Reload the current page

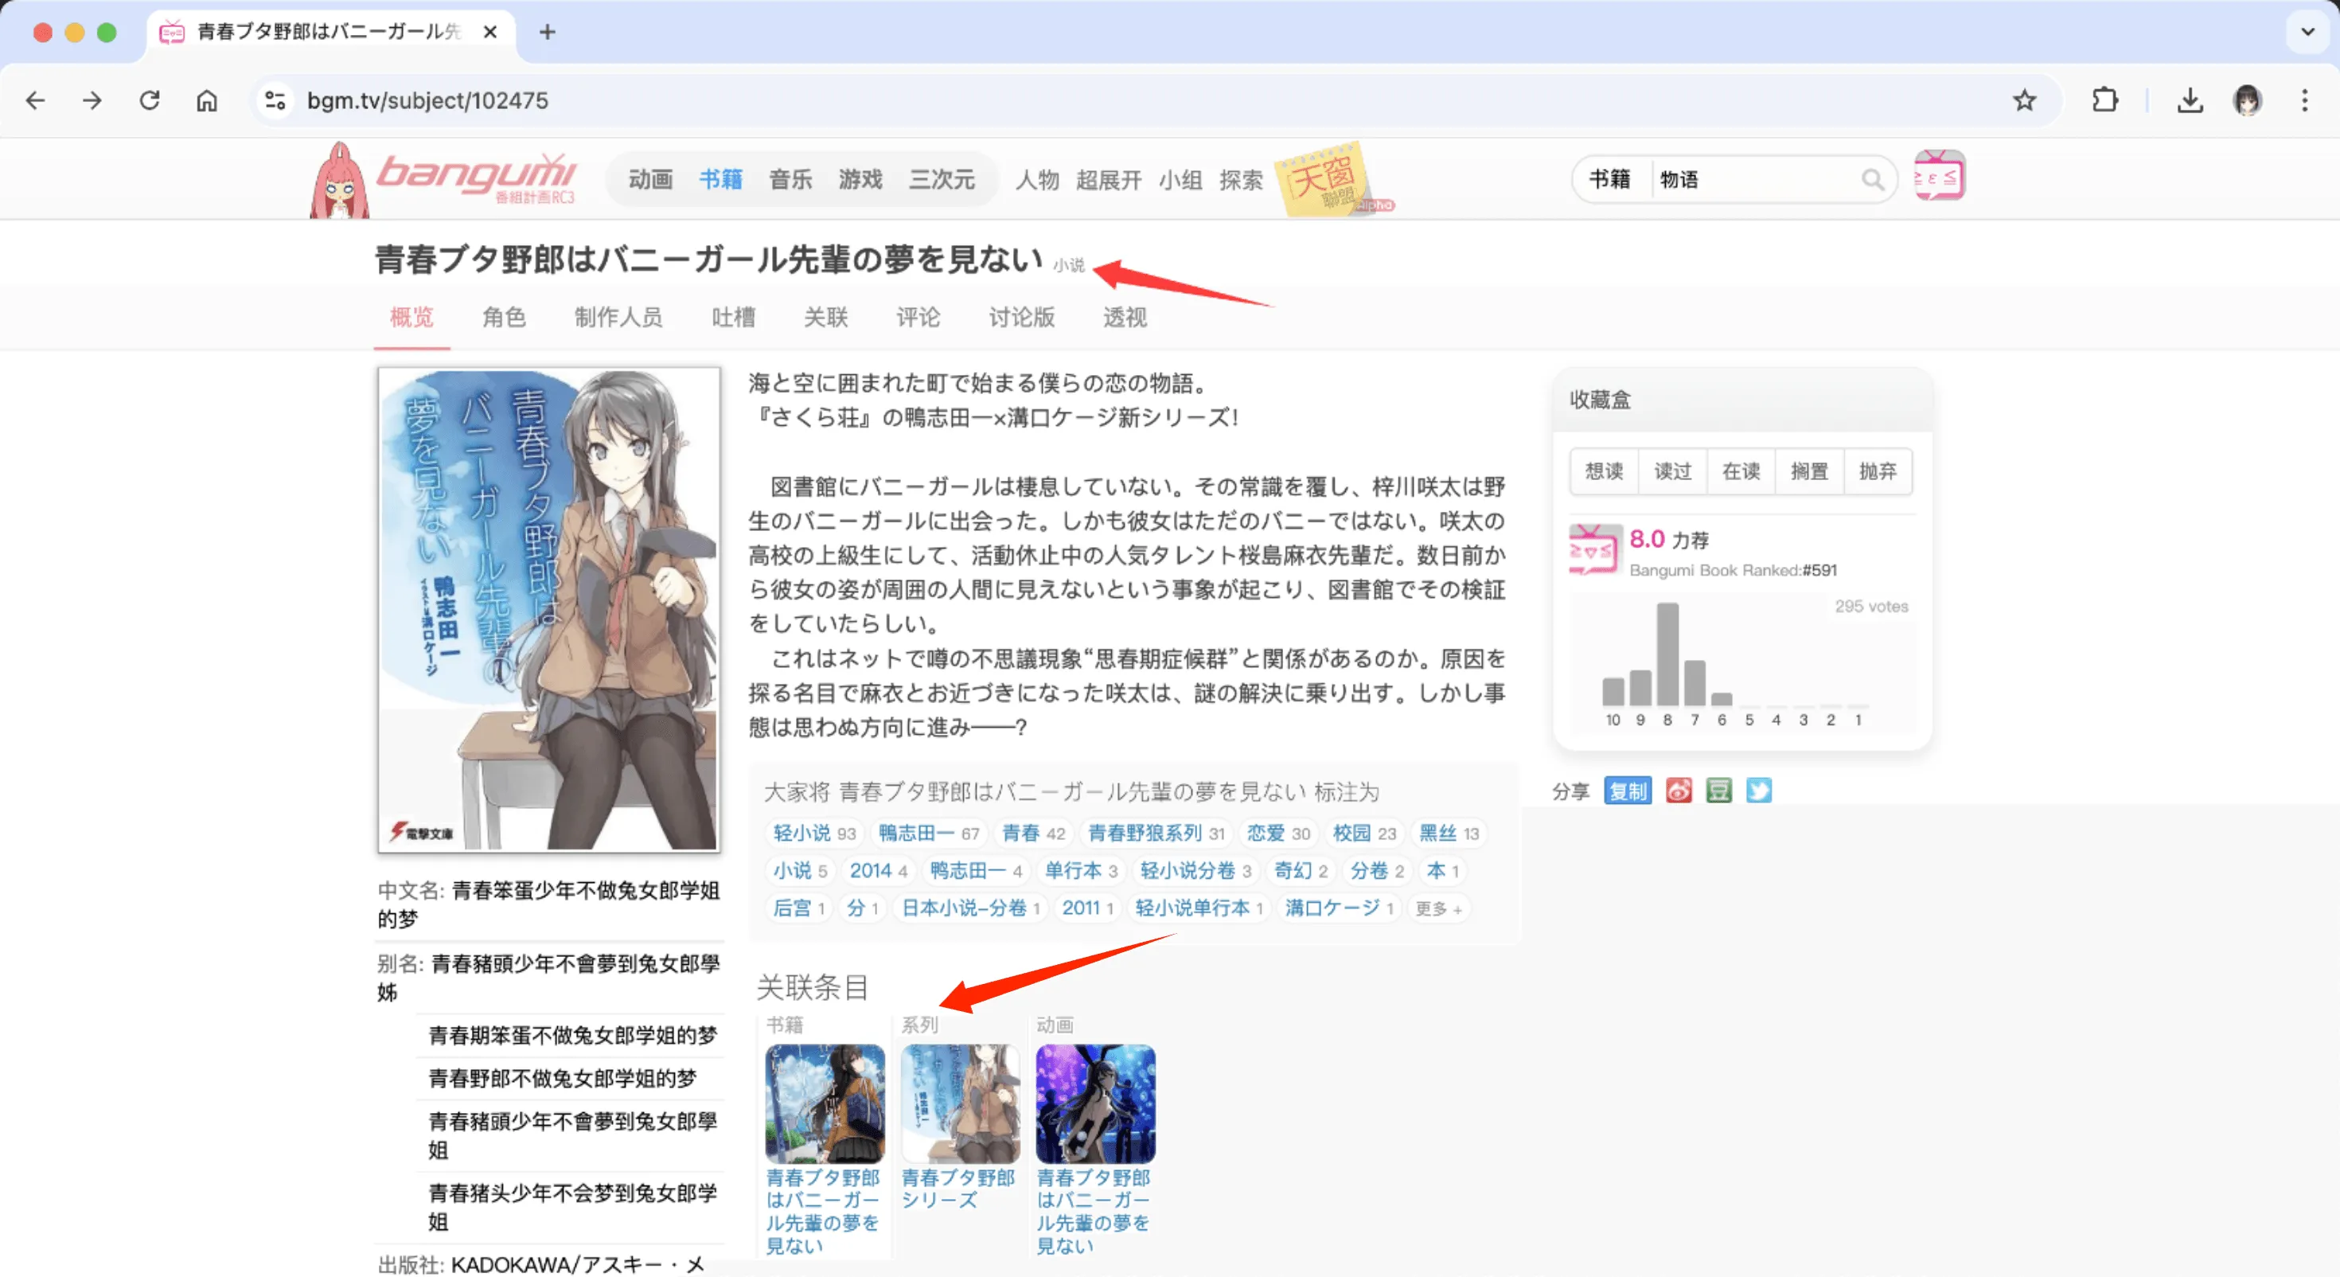click(x=150, y=100)
